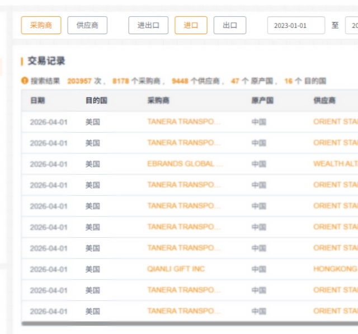358x334 pixels.
Task: Click the horizontal scrollbar below the table
Action: coord(190,323)
